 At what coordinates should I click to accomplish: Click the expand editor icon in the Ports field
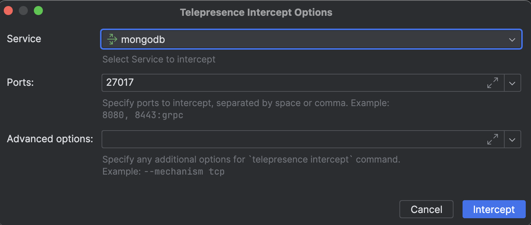(x=493, y=83)
